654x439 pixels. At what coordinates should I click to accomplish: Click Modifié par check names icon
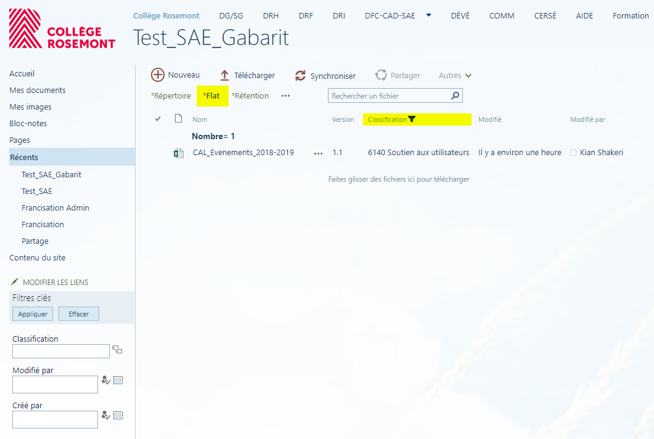pos(105,381)
